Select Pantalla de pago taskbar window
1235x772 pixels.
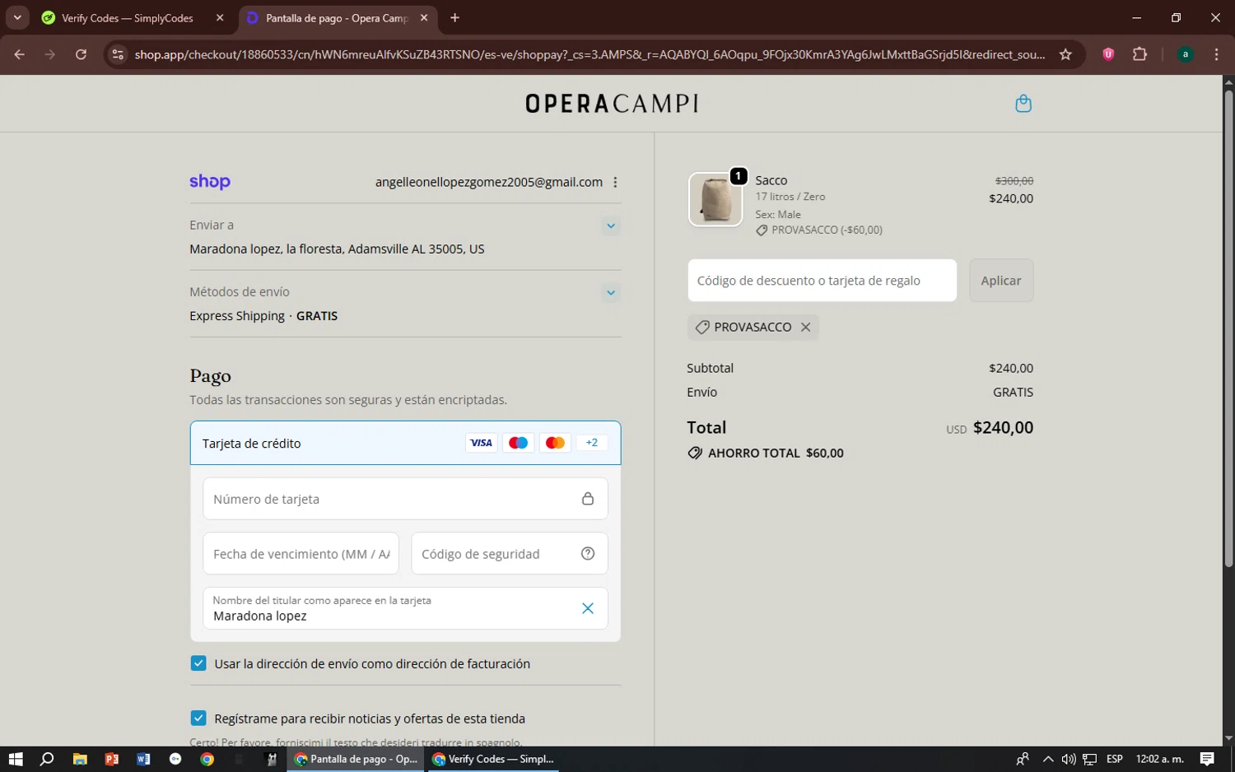356,759
